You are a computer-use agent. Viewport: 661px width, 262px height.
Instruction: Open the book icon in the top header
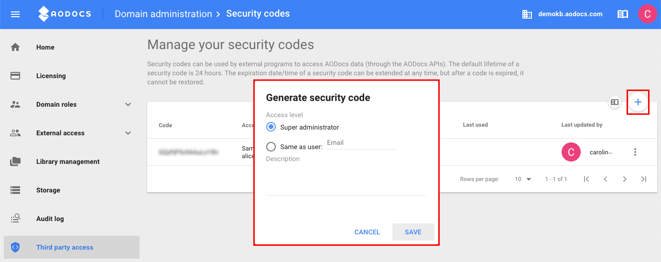tap(623, 14)
